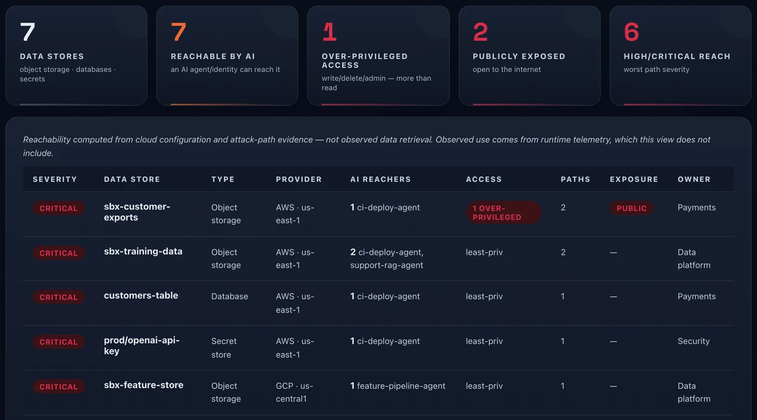757x420 pixels.
Task: Click the support-rag-agent reacher name
Action: pos(387,265)
